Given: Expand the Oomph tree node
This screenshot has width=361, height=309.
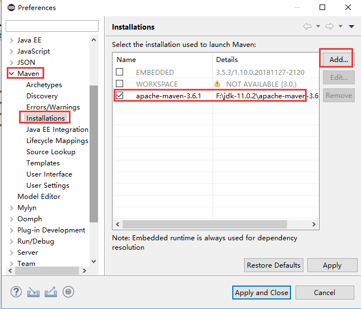Looking at the screenshot, I should [x=12, y=219].
